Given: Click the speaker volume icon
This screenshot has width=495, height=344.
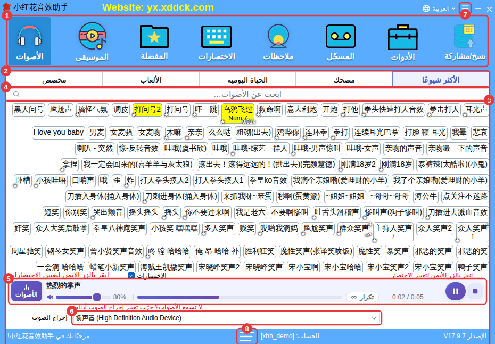Looking at the screenshot, I should point(50,297).
